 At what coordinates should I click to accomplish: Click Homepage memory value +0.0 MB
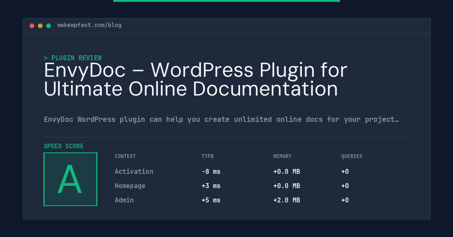tap(287, 186)
